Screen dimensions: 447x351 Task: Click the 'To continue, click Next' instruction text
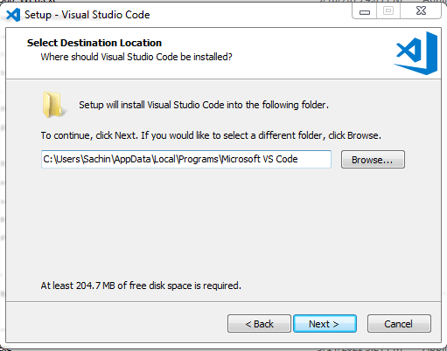click(211, 135)
